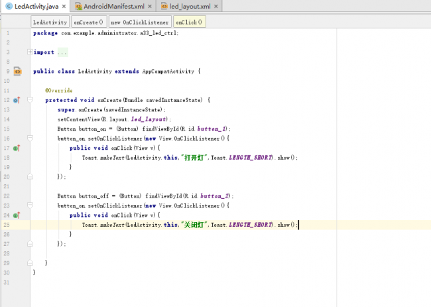This screenshot has width=431, height=307.
Task: Click the XML icon on AndroidManifest.xml tab
Action: (x=79, y=7)
